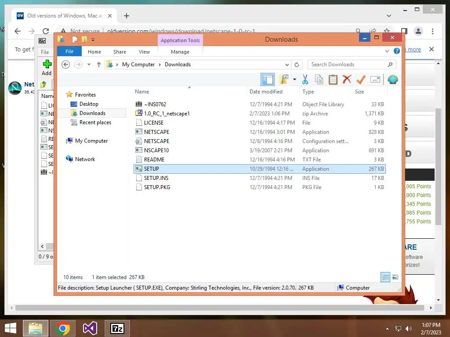450x337 pixels.
Task: Open Visual Studio from the taskbar
Action: point(90,328)
